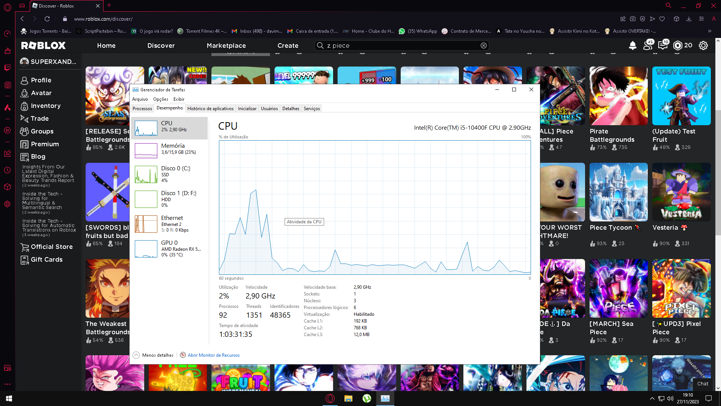
Task: Select Ethernet performance item
Action: pos(169,224)
